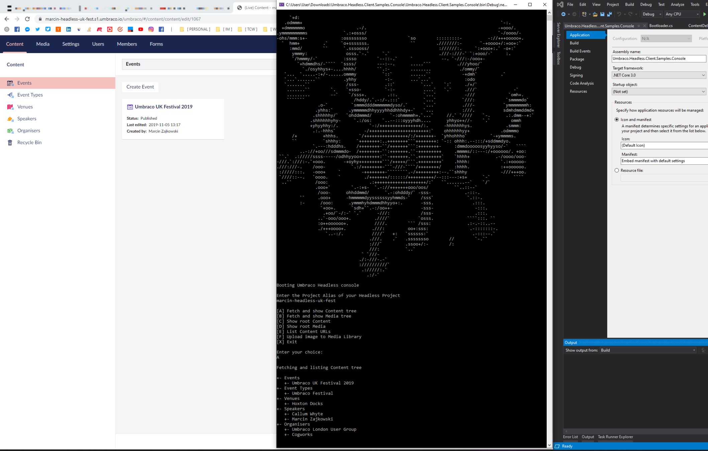Click the browser reload icon

[x=27, y=19]
